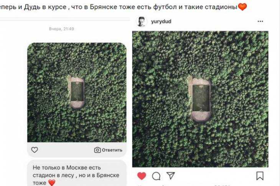Click the caption text mentioning Дудь
The width and height of the screenshot is (280, 186).
click(119, 7)
